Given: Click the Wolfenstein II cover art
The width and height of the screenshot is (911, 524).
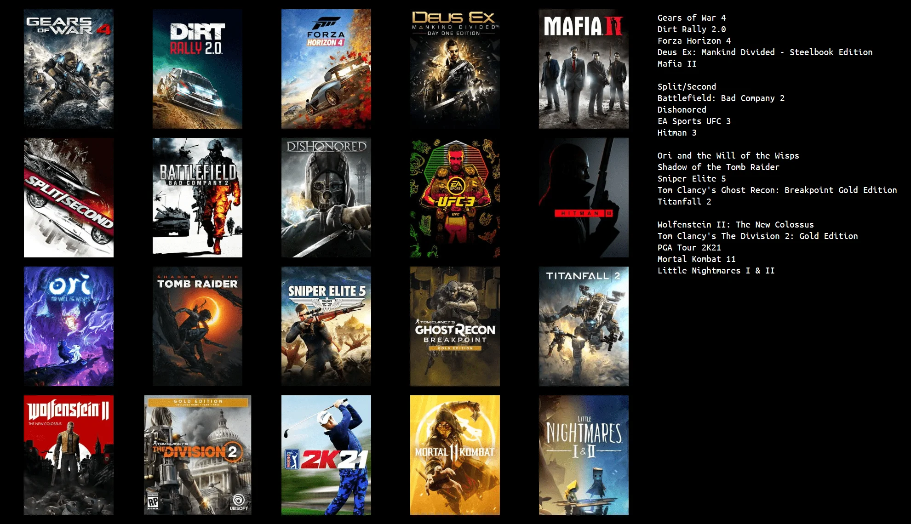Looking at the screenshot, I should [69, 455].
